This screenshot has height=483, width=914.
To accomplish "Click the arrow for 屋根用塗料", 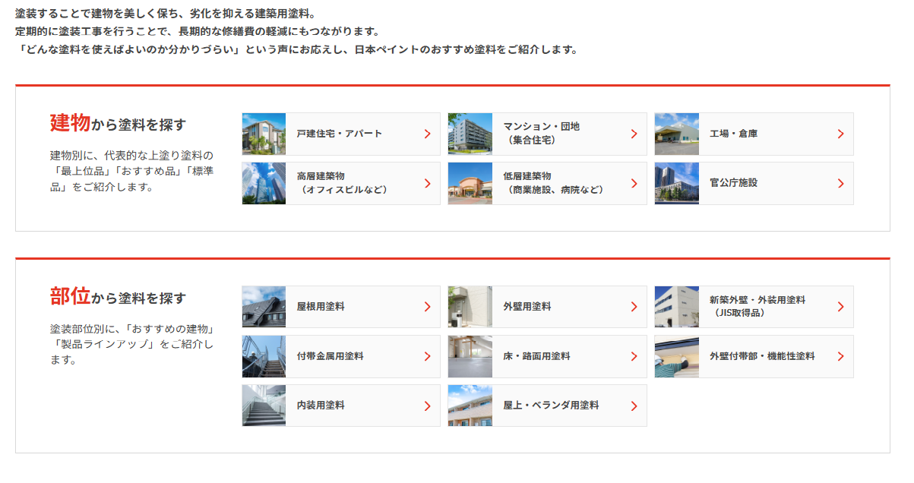I will (428, 306).
